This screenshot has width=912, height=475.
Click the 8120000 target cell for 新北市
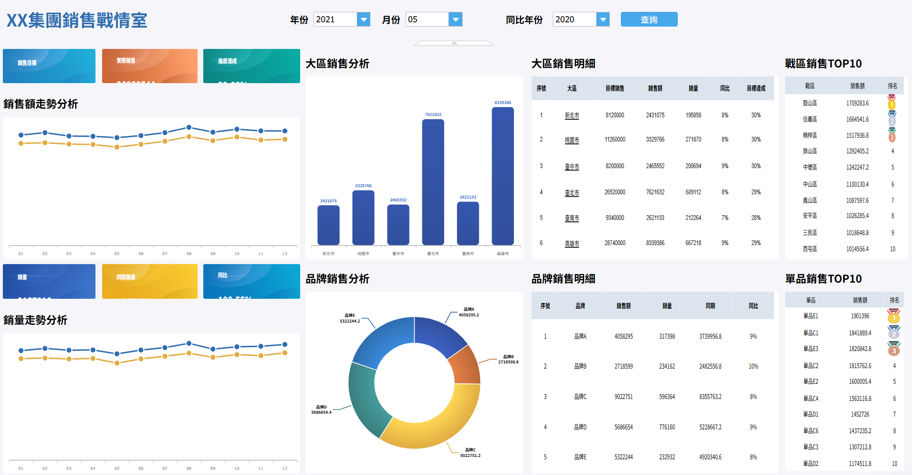pyautogui.click(x=615, y=115)
